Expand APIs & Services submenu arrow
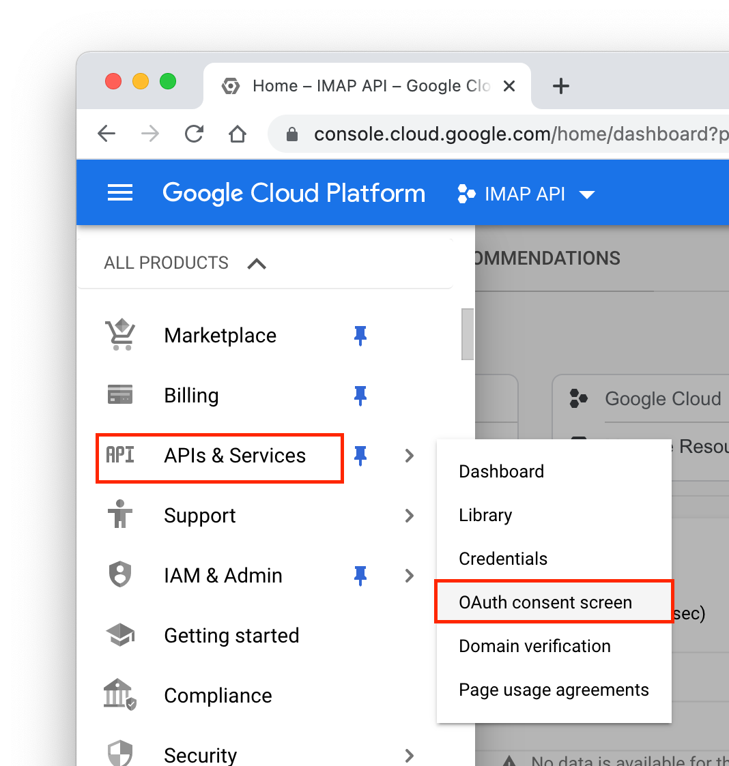 (410, 456)
